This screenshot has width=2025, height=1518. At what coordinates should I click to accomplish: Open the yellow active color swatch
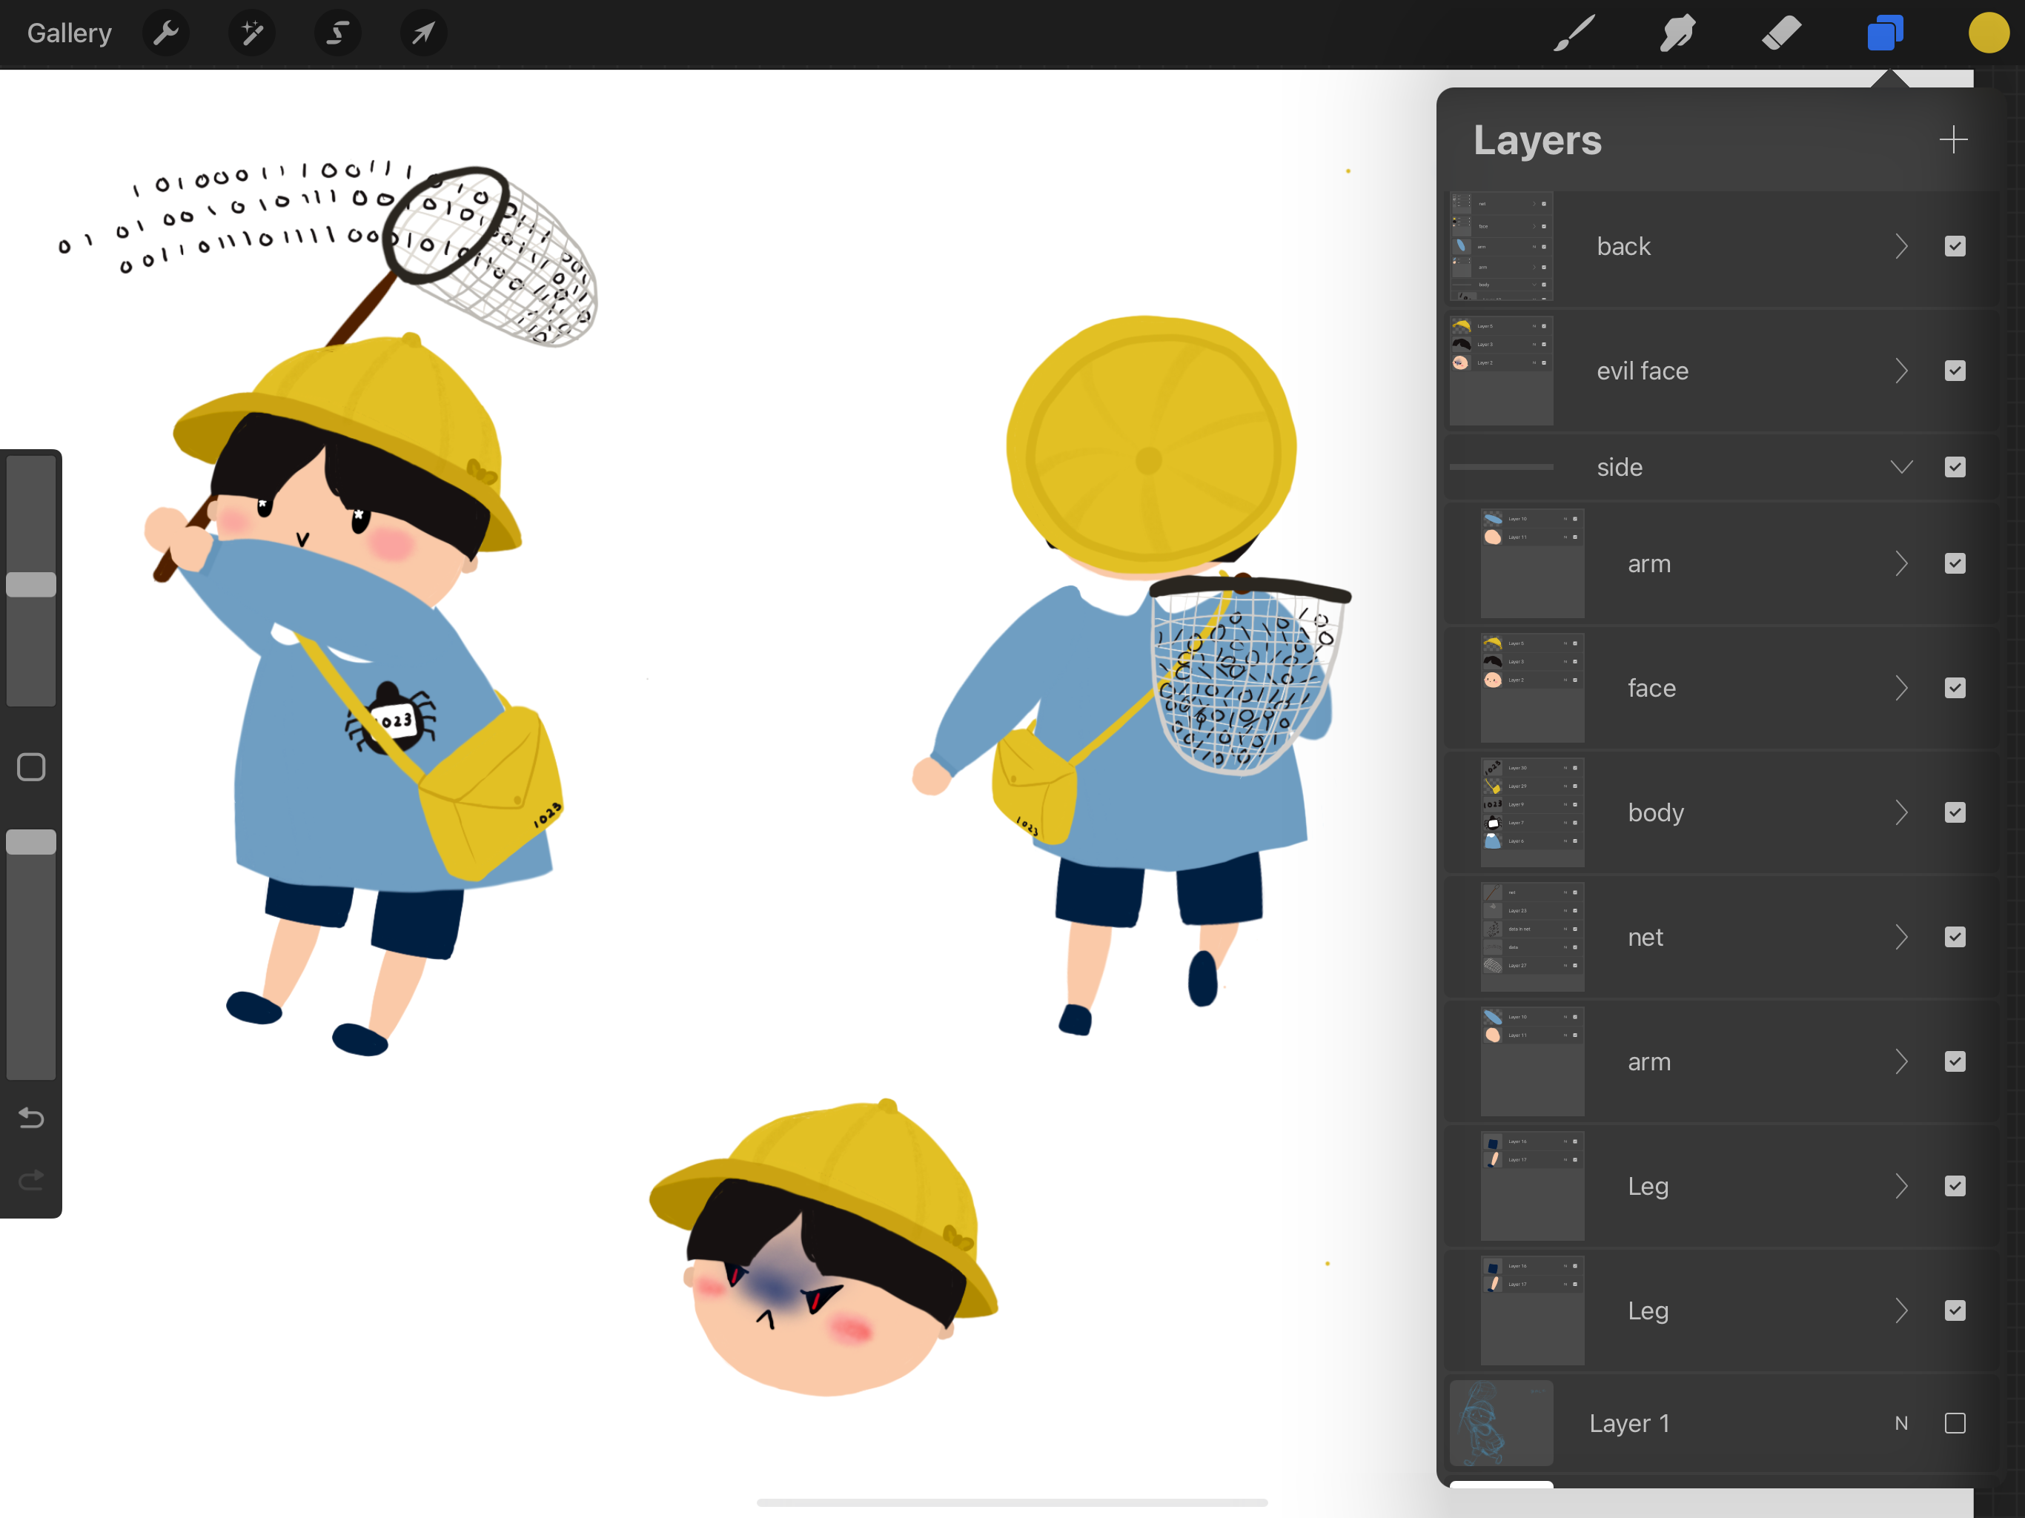click(x=1989, y=34)
